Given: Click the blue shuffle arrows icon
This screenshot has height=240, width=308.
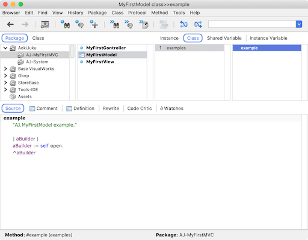Looking at the screenshot, I should coord(198,25).
